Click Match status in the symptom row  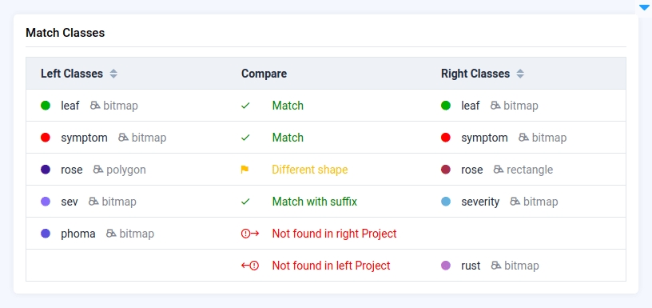(x=288, y=138)
